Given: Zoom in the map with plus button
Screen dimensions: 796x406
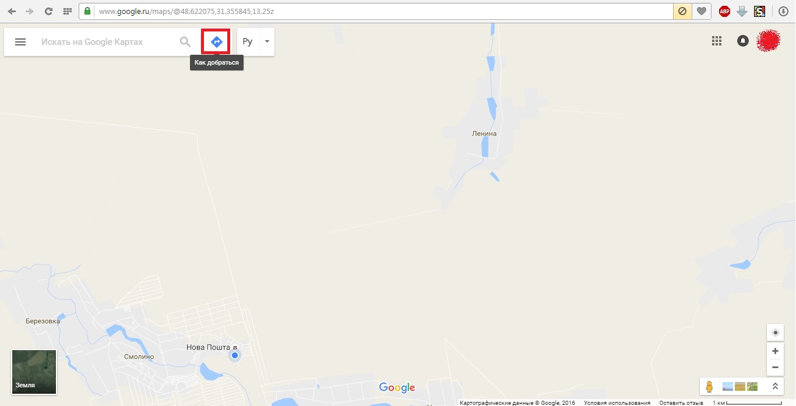Looking at the screenshot, I should click(775, 351).
